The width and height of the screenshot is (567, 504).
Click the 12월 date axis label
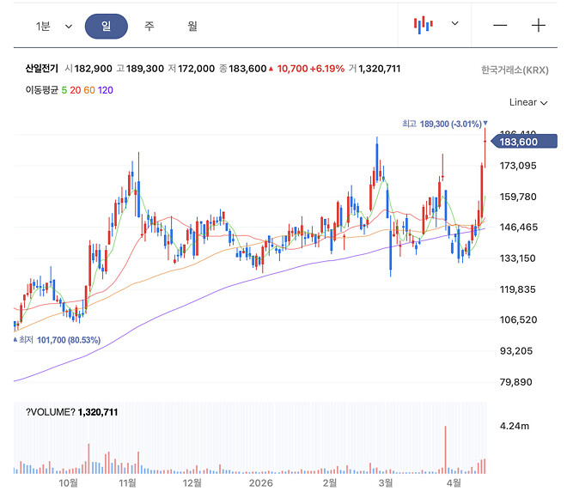(x=192, y=483)
